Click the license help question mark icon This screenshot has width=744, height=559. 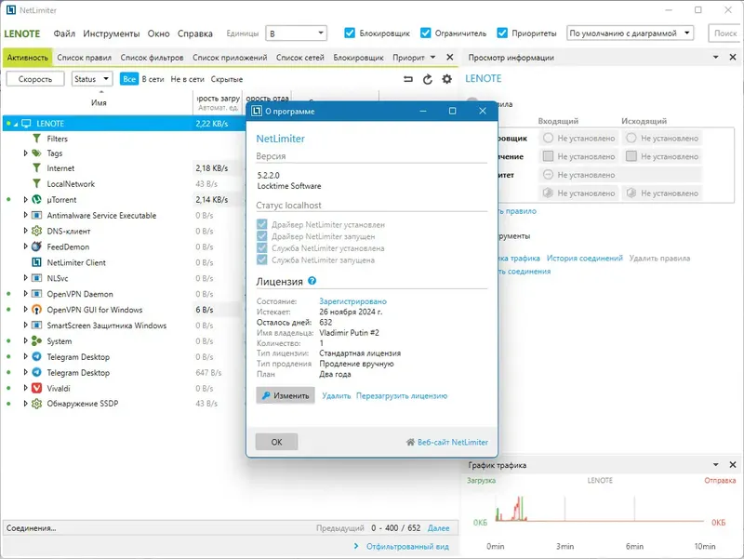(312, 281)
